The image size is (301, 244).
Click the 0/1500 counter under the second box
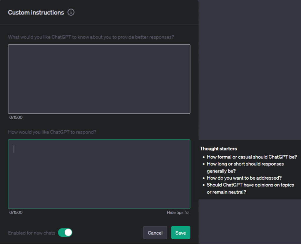pyautogui.click(x=16, y=212)
